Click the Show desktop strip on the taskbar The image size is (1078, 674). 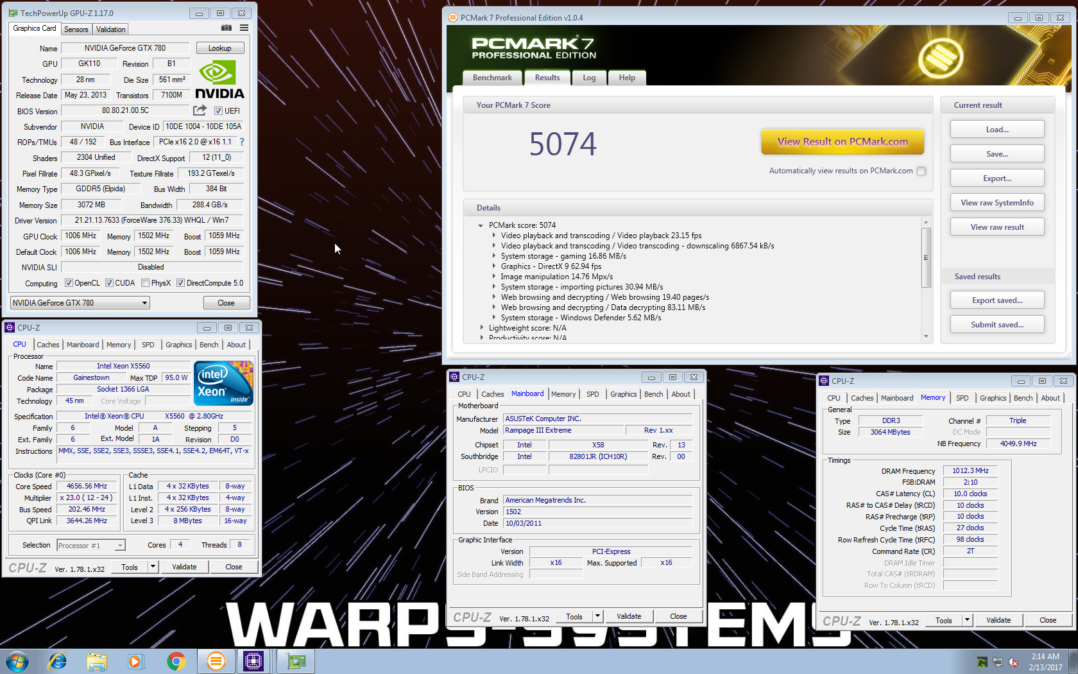1074,662
